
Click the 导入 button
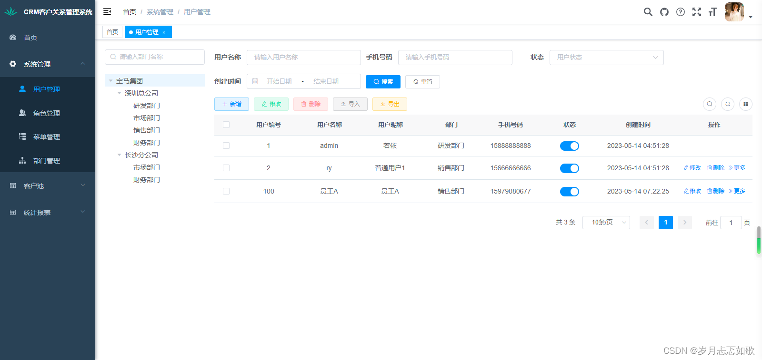(350, 104)
